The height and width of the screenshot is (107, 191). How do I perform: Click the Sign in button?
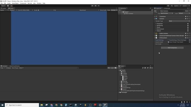pos(3,6)
